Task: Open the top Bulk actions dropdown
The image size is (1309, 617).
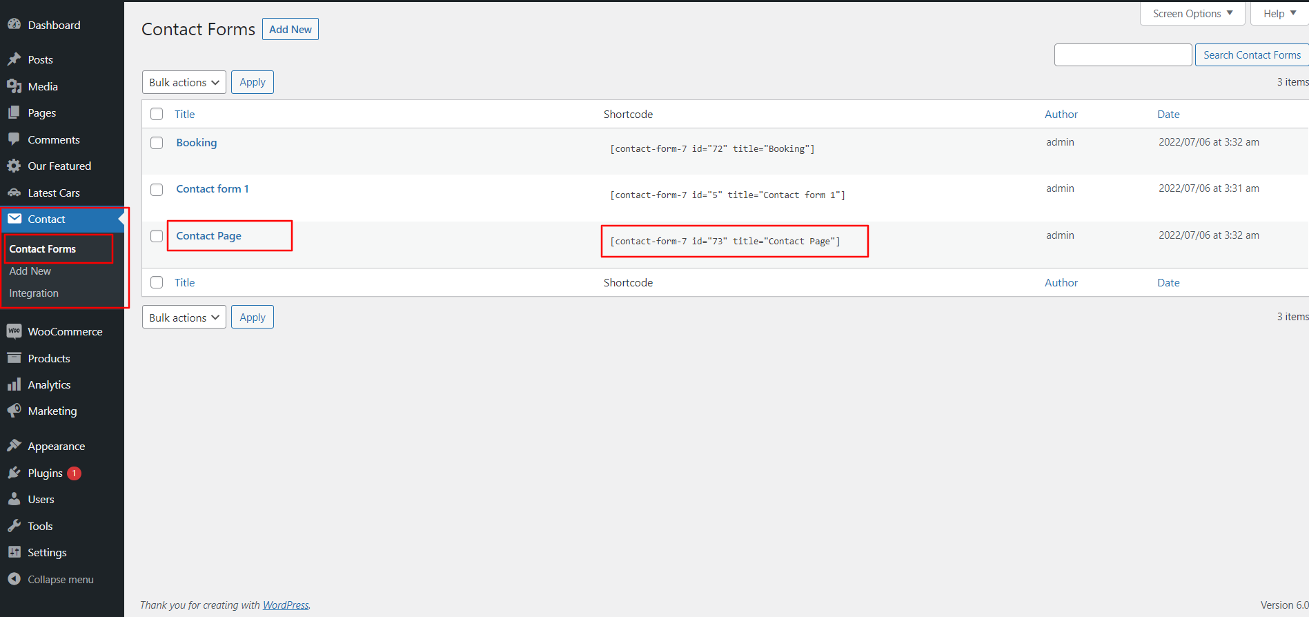Action: coord(184,82)
